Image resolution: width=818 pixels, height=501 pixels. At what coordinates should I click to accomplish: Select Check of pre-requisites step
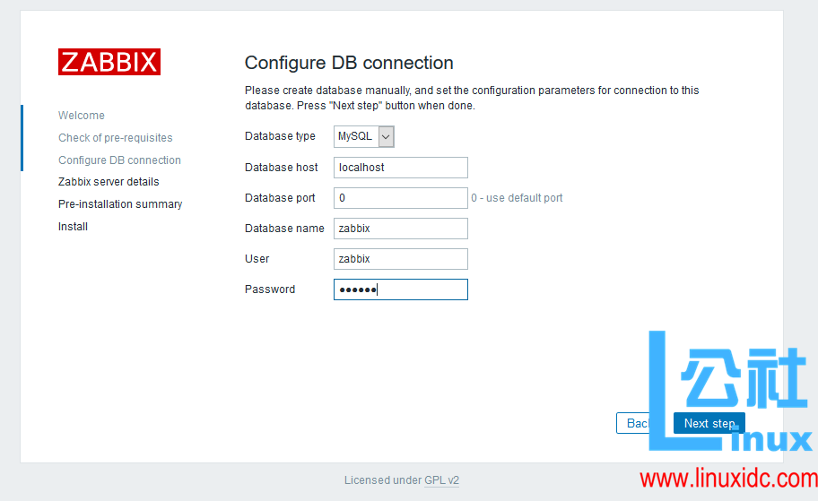pyautogui.click(x=116, y=138)
